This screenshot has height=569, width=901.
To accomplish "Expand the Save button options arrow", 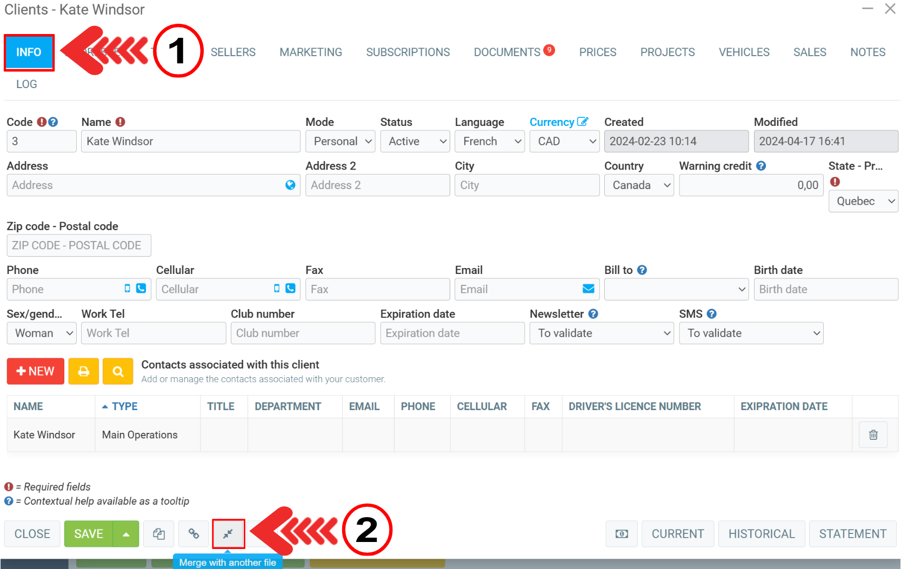I will [x=126, y=534].
